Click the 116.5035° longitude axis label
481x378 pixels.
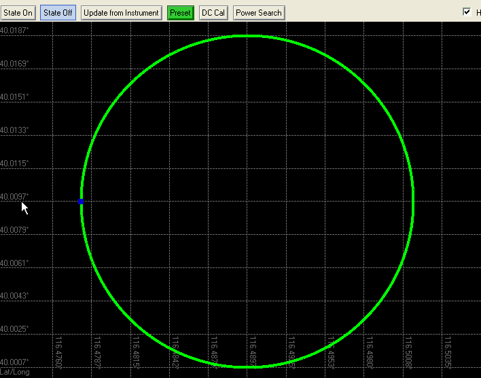(447, 353)
